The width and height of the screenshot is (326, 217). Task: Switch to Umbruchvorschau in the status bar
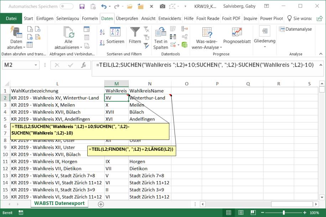(253, 212)
